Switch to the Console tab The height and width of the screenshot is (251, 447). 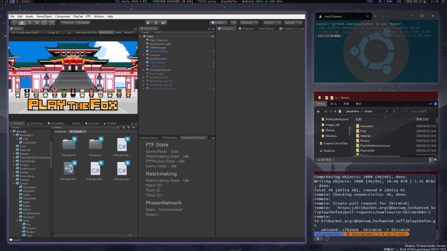coord(92,123)
